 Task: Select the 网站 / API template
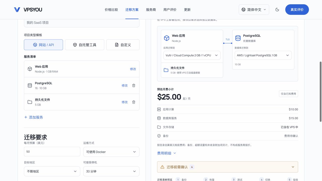click(x=44, y=45)
